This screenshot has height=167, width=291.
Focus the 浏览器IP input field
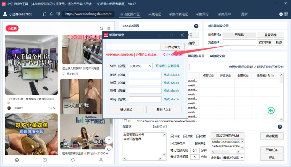[239, 43]
